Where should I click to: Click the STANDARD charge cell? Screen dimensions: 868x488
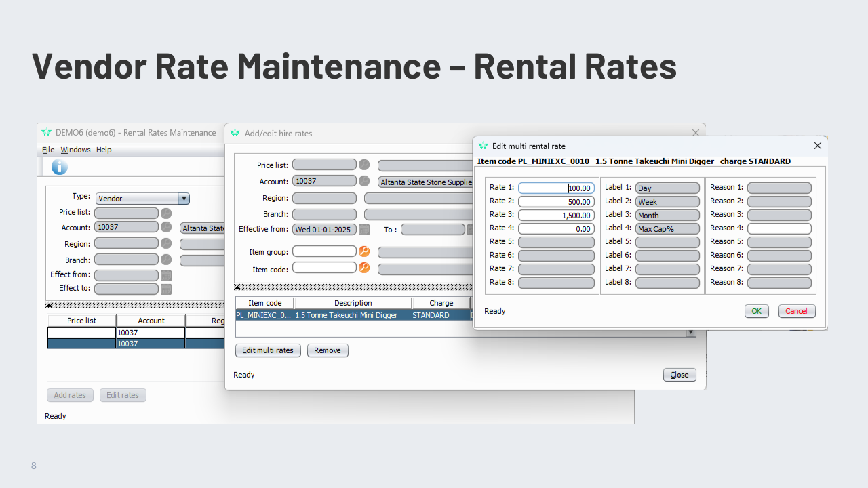[x=441, y=315]
